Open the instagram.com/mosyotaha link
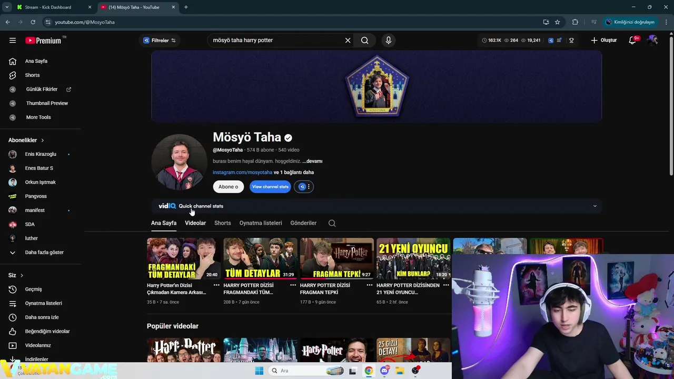The image size is (674, 379). 242,172
